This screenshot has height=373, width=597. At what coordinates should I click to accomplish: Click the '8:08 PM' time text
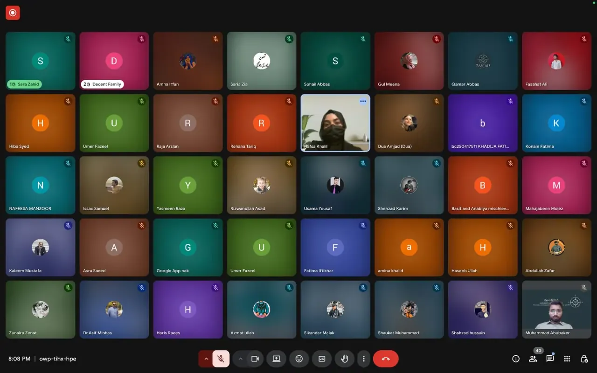coord(19,359)
